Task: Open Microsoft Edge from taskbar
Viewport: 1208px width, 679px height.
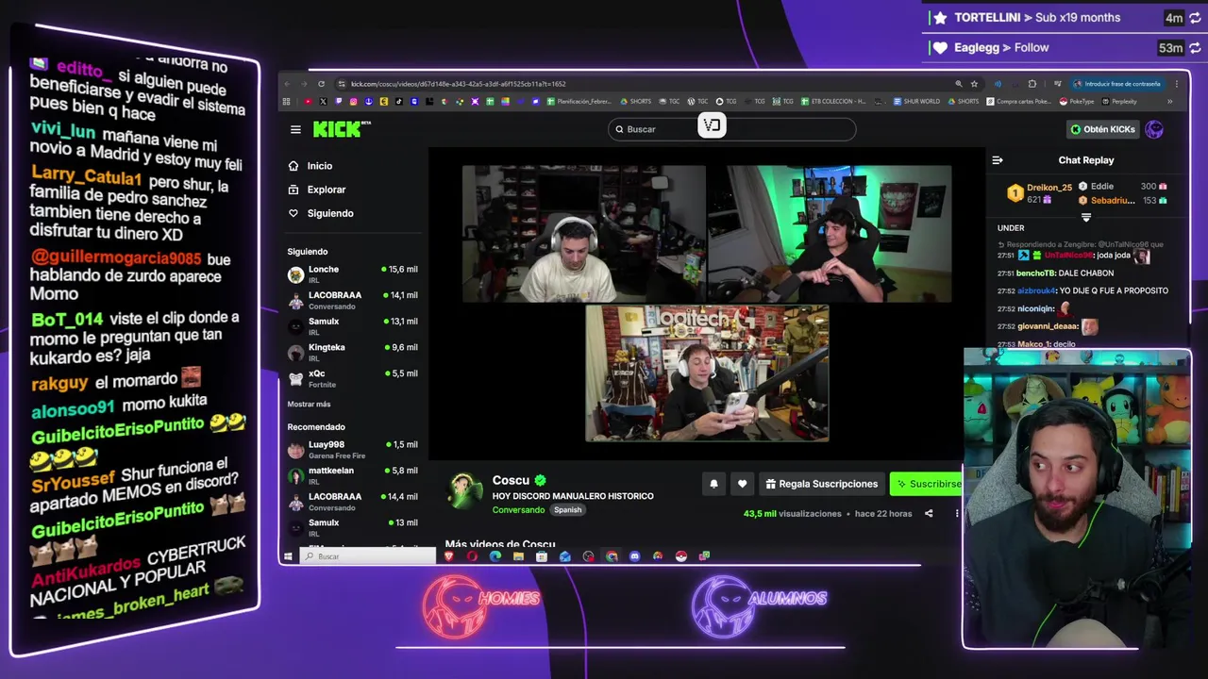Action: pos(495,556)
